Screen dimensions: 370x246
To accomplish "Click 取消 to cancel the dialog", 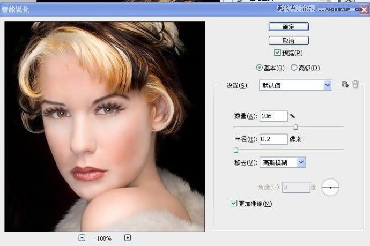I will click(288, 40).
